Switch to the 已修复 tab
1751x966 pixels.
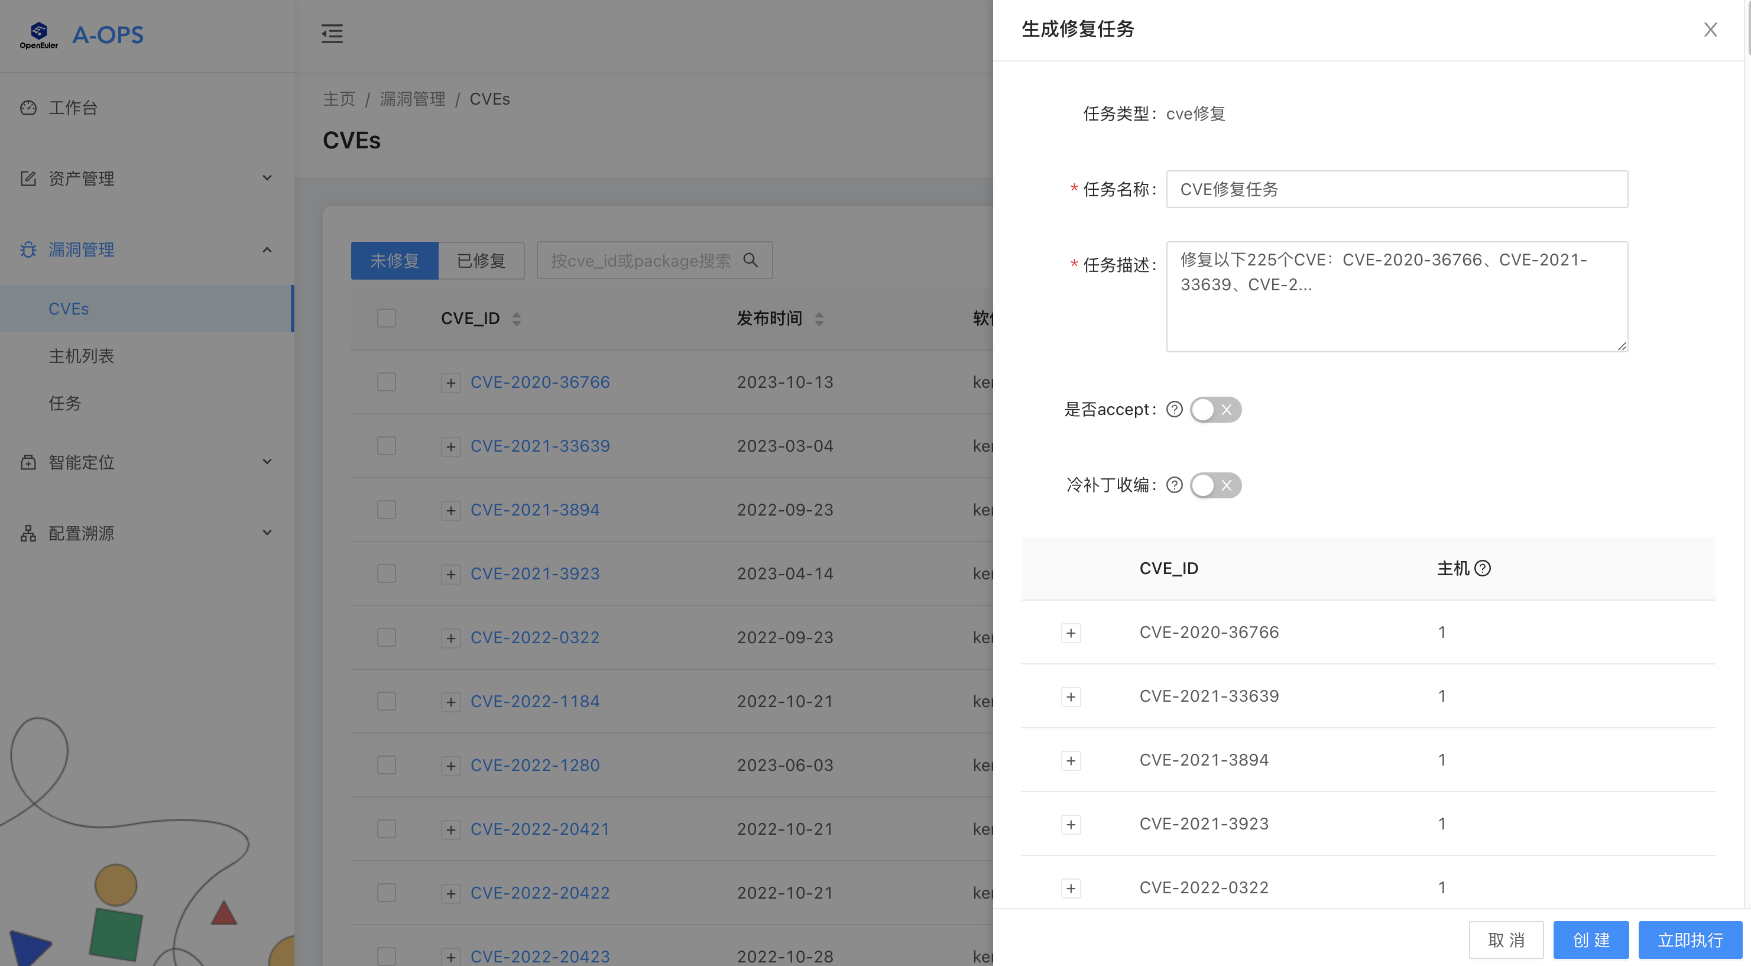click(481, 260)
